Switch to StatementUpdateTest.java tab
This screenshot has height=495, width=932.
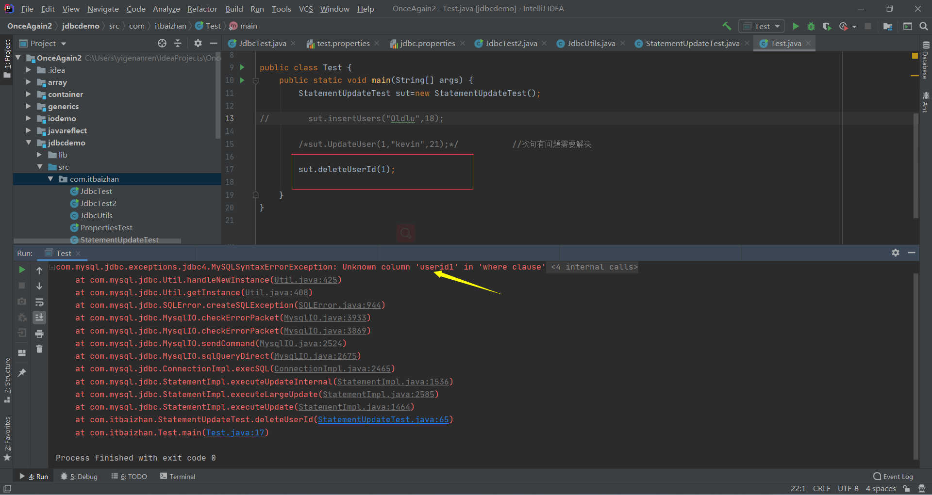pos(693,43)
